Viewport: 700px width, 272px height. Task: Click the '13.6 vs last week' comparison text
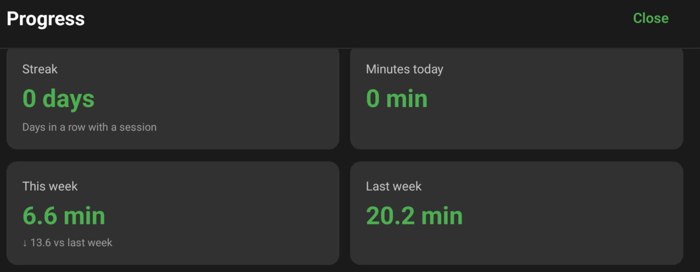tap(71, 243)
